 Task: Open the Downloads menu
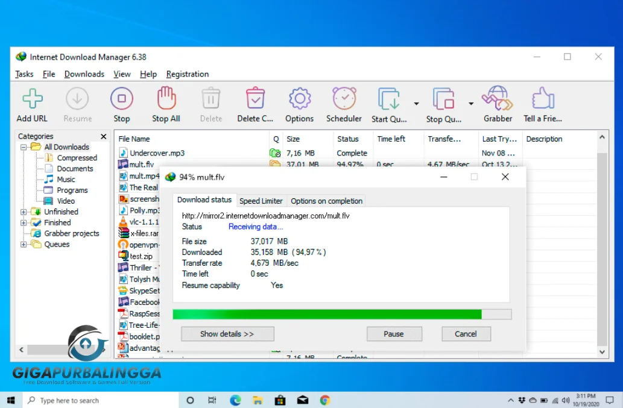point(84,74)
